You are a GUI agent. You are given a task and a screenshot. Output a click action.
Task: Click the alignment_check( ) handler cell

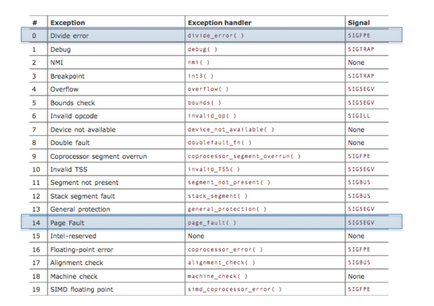click(x=221, y=263)
